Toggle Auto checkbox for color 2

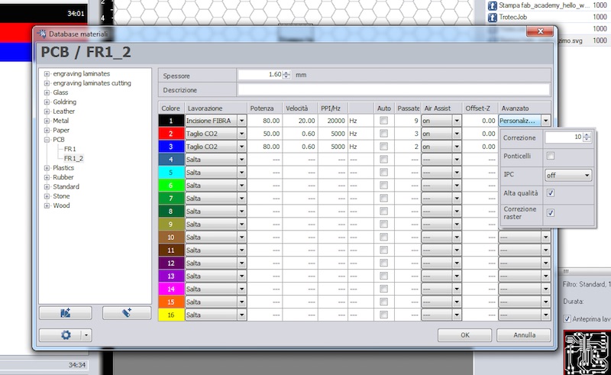(x=384, y=134)
